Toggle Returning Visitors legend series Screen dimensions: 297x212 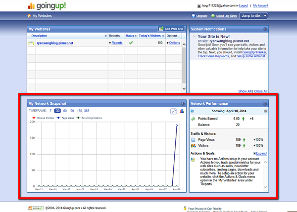(89, 118)
